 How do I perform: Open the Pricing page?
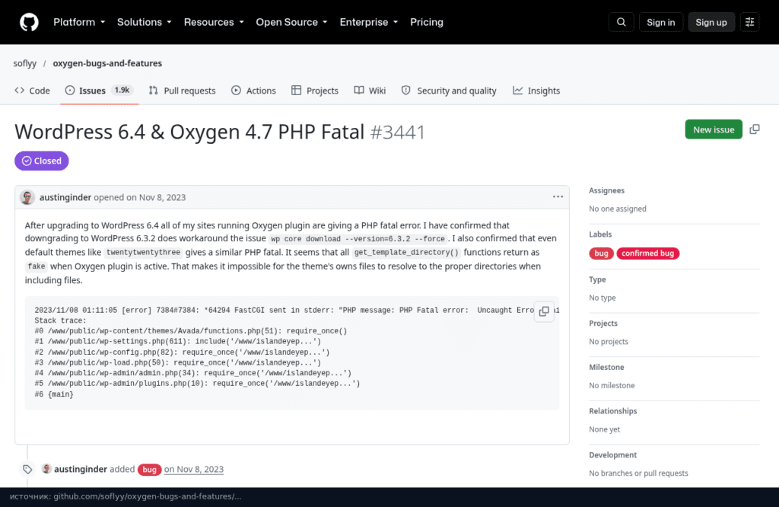pos(426,22)
